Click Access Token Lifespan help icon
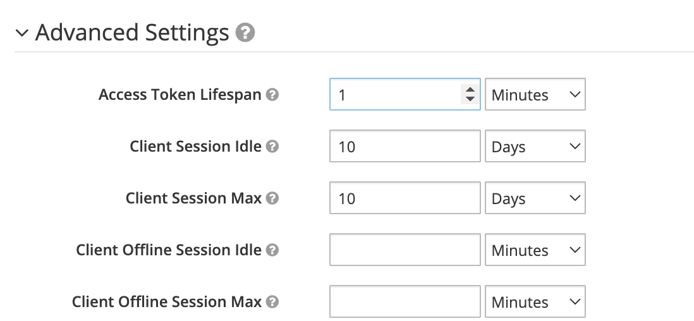The image size is (694, 321). [x=272, y=95]
